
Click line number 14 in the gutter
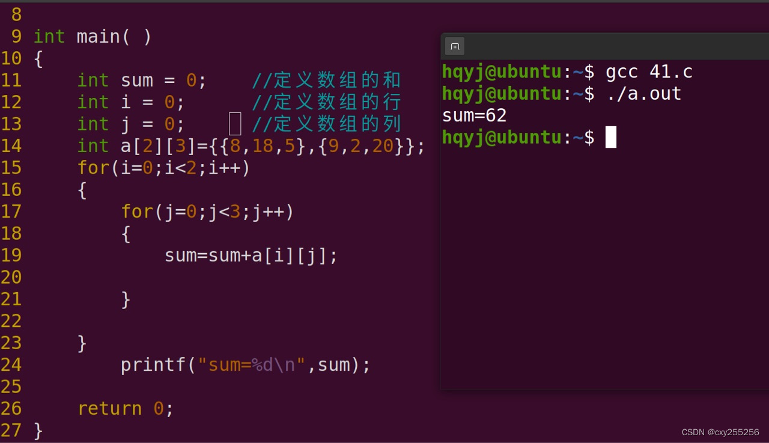pyautogui.click(x=11, y=146)
